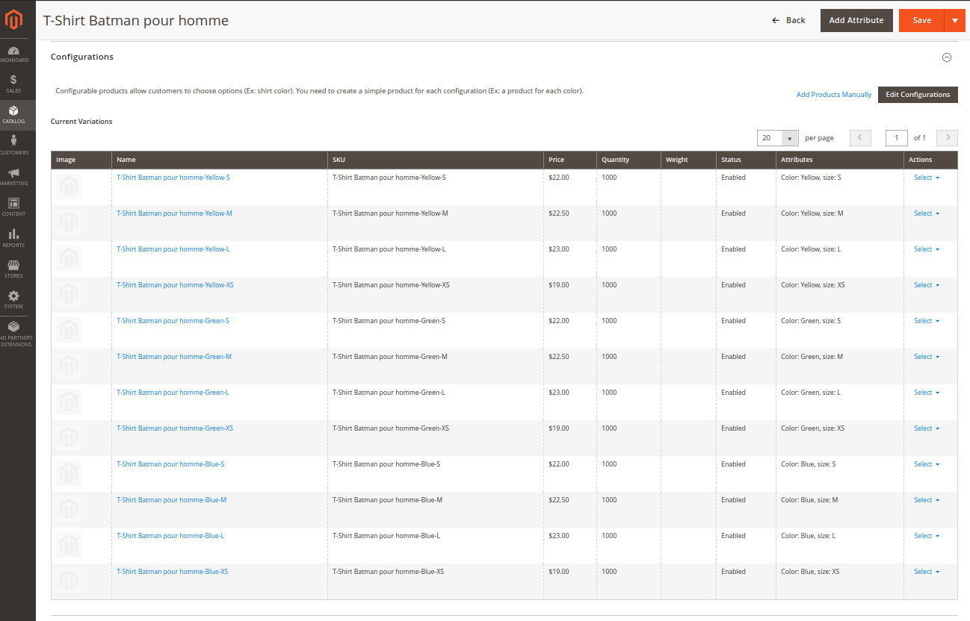Open Select actions for Green-XS row

tap(927, 428)
